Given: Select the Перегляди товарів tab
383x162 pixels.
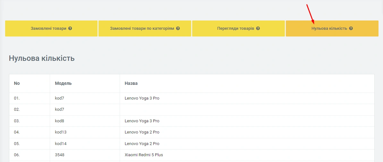Looking at the screenshot, I should click(x=235, y=28).
